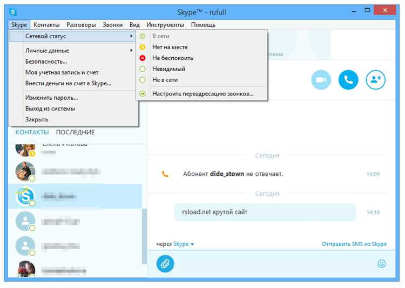Image resolution: width=405 pixels, height=288 pixels.
Task: Start a video call with the contact
Action: point(321,80)
